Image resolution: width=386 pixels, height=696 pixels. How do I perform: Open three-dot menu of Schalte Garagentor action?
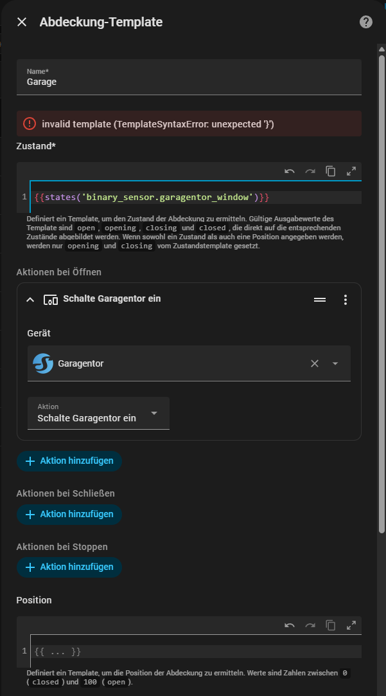click(x=346, y=300)
